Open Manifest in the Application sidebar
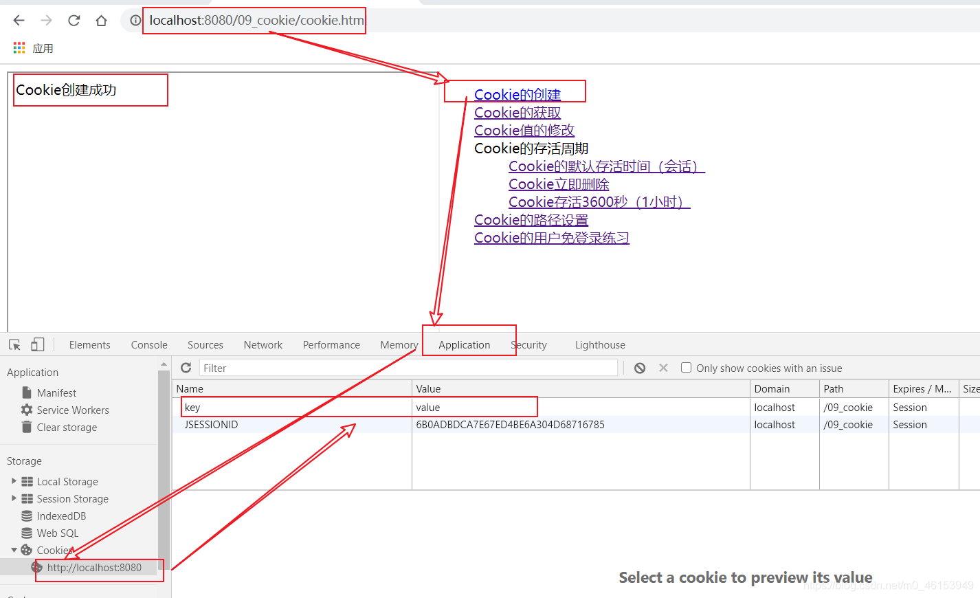The height and width of the screenshot is (598, 980). pyautogui.click(x=56, y=392)
